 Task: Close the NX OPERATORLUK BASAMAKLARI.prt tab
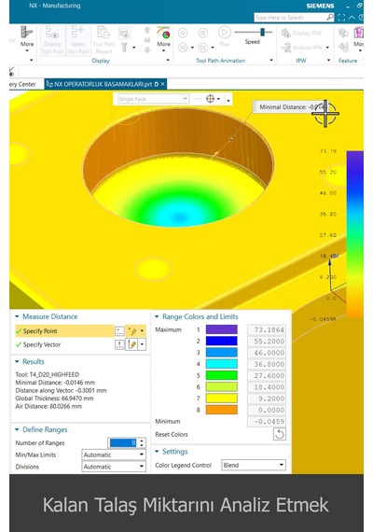pyautogui.click(x=163, y=83)
